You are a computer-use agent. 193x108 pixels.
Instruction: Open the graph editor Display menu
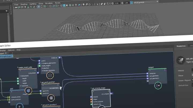click(3, 50)
